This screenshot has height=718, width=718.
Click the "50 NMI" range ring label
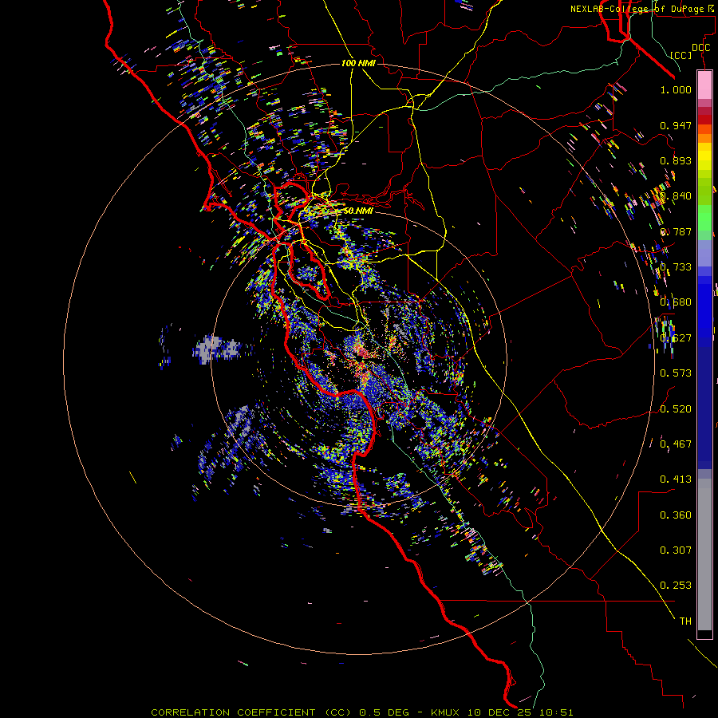coord(358,211)
